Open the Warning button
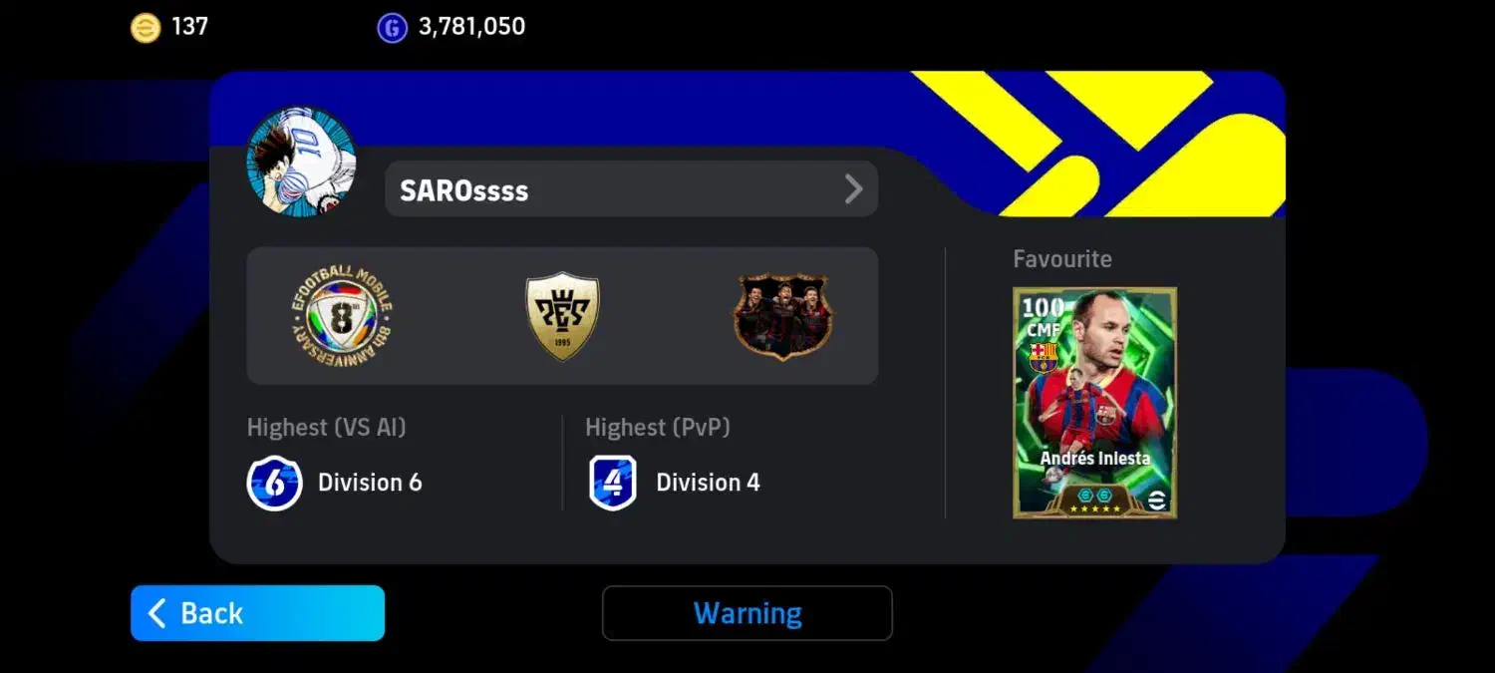Viewport: 1495px width, 673px height. point(747,613)
